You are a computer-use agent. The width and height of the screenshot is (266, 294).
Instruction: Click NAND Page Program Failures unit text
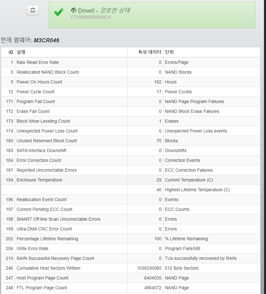coord(194,101)
